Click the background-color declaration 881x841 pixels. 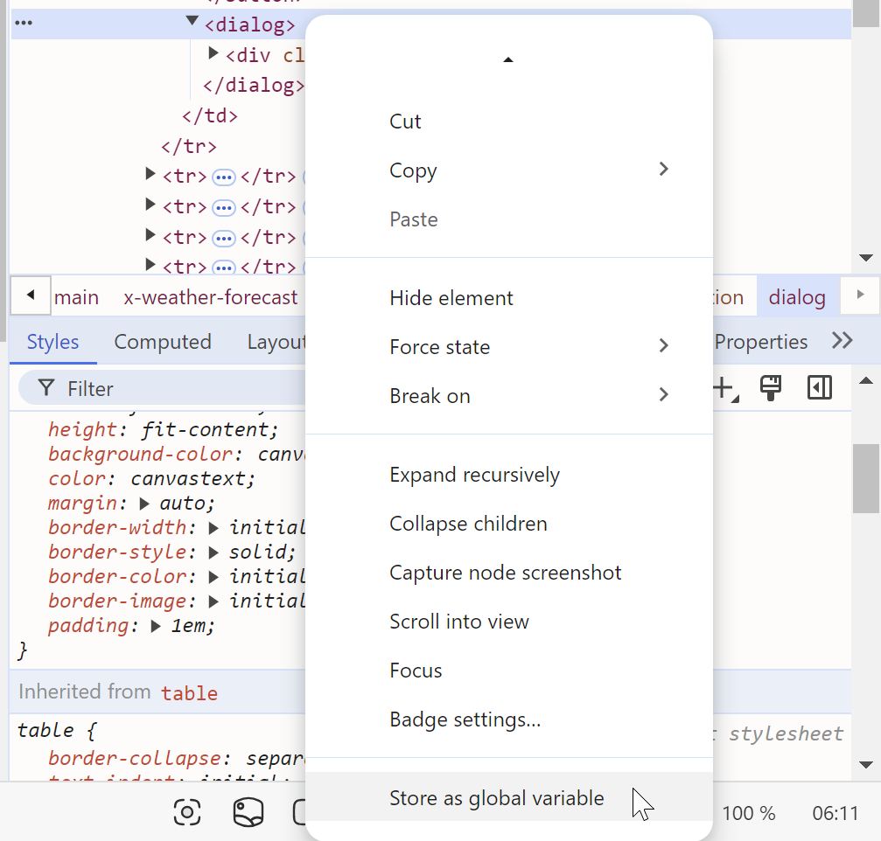coord(177,454)
